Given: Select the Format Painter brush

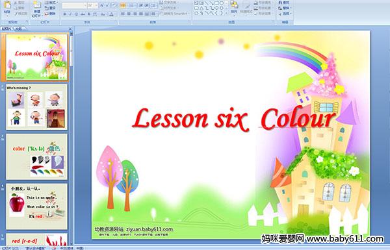Looking at the screenshot, I should [16, 14].
